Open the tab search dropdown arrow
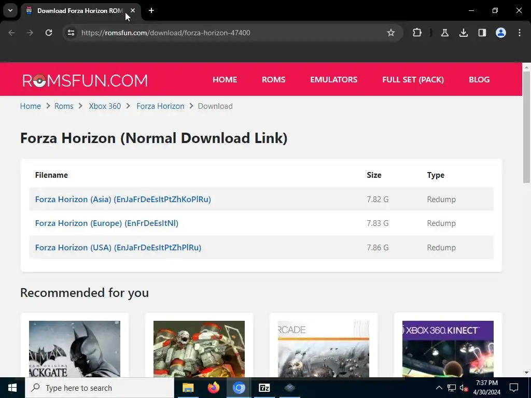This screenshot has height=398, width=531. pyautogui.click(x=10, y=10)
